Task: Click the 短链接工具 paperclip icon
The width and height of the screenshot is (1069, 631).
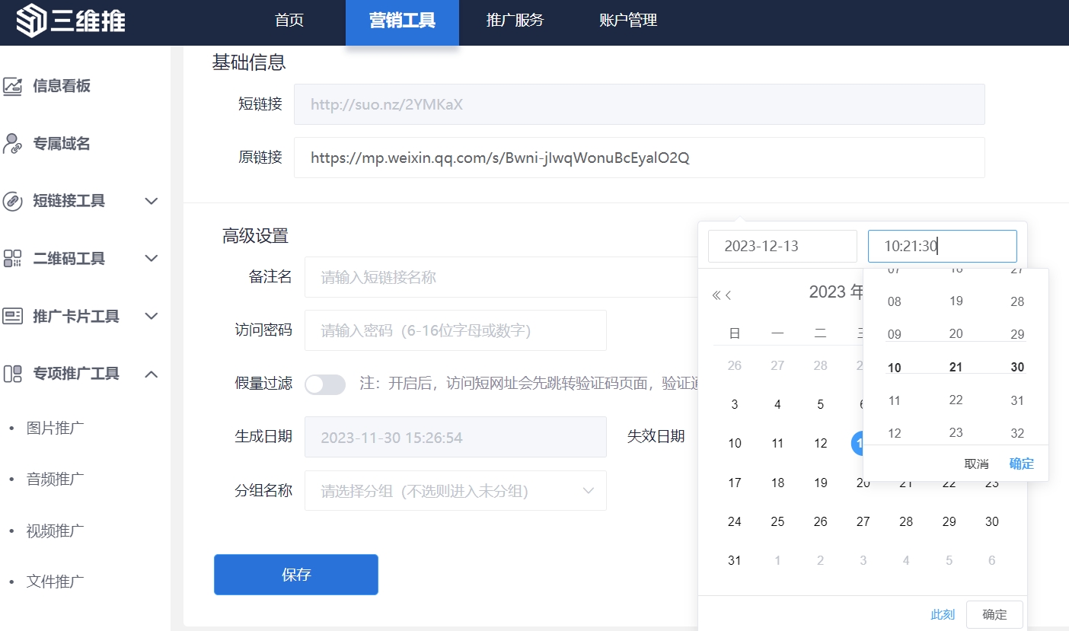Action: (x=13, y=201)
